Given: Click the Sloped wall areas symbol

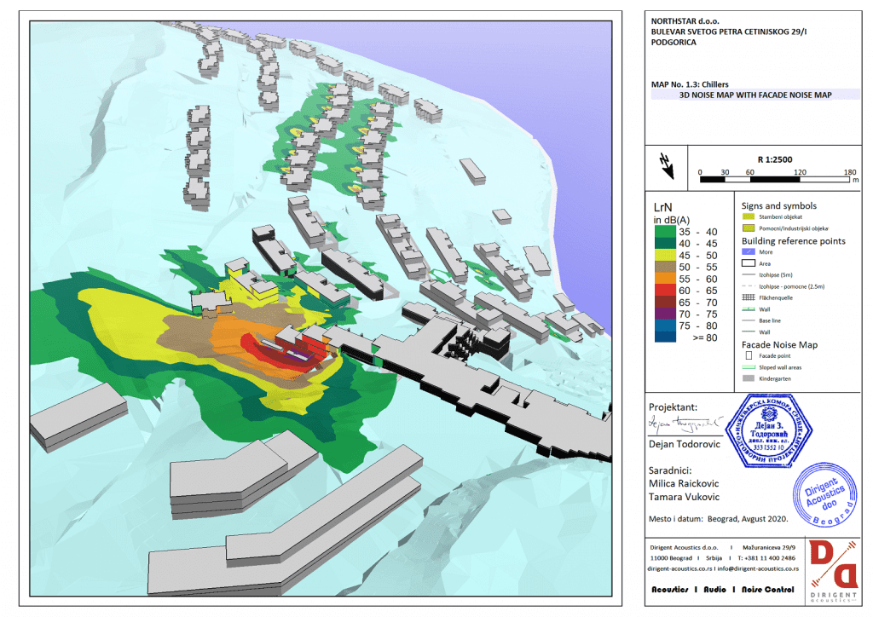Looking at the screenshot, I should 747,366.
